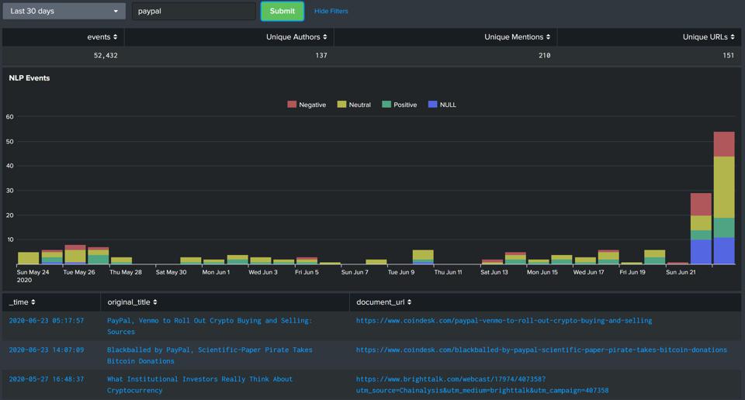Screen dimensions: 745x400
Task: Toggle the Positive legend green swatch
Action: (x=386, y=105)
